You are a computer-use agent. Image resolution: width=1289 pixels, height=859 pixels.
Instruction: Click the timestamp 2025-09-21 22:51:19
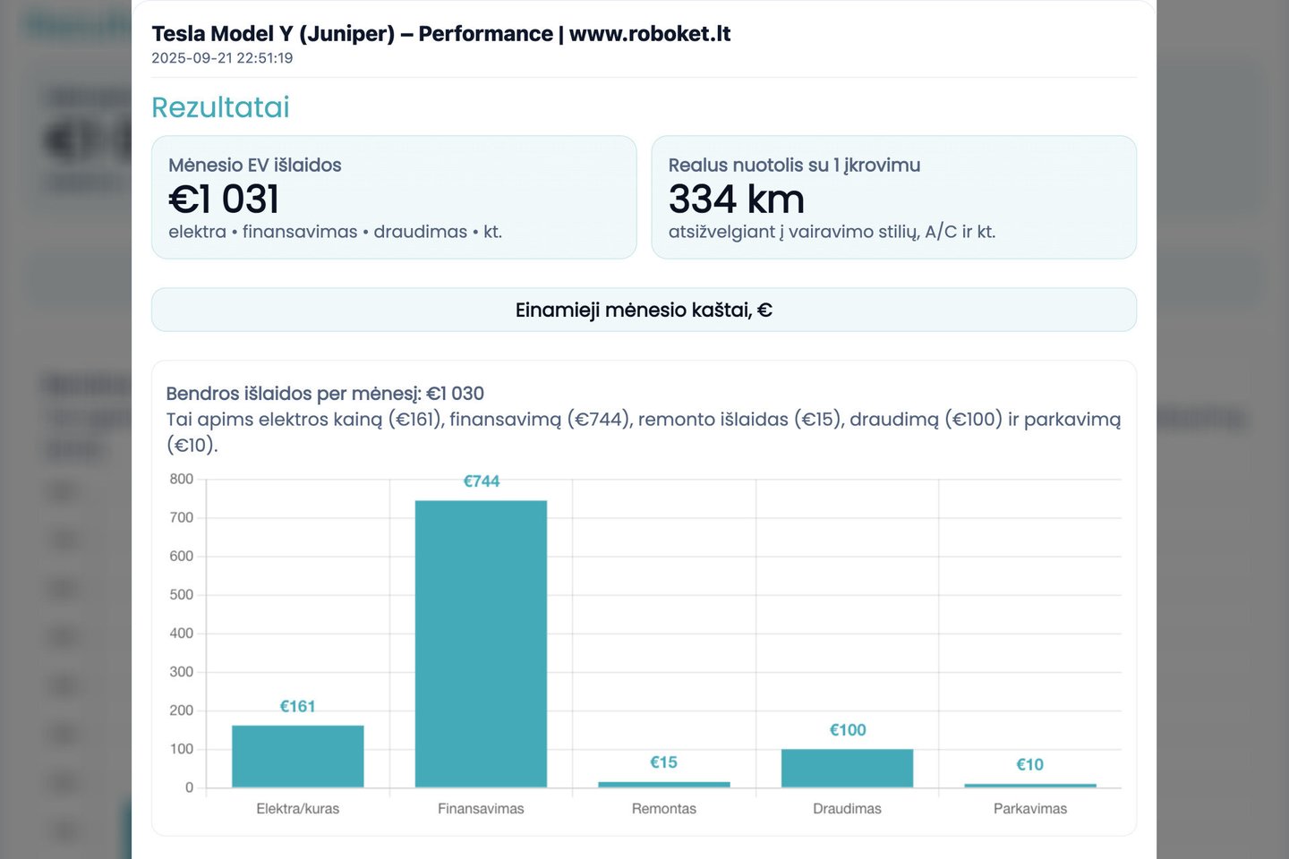[x=222, y=58]
